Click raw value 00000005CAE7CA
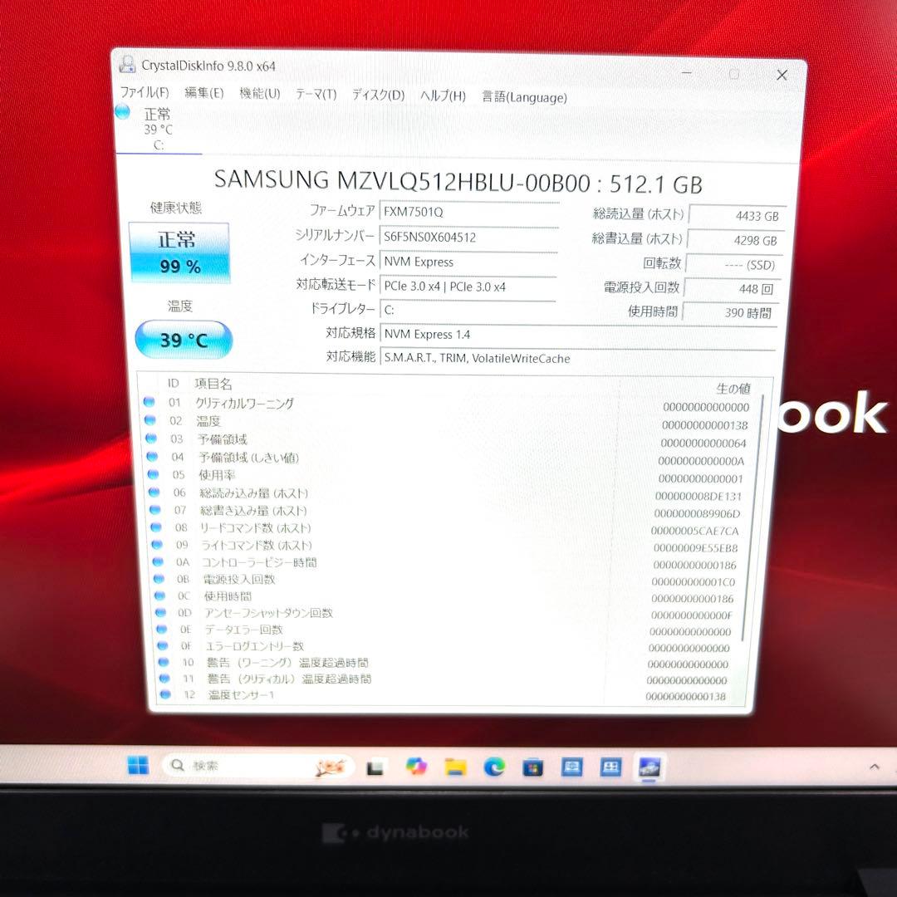Image resolution: width=897 pixels, height=897 pixels. [694, 531]
